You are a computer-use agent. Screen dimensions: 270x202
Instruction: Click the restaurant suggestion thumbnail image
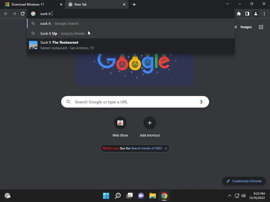click(33, 45)
